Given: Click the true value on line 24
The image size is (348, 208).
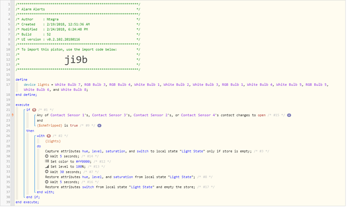Looking at the screenshot, I should tap(74, 126).
